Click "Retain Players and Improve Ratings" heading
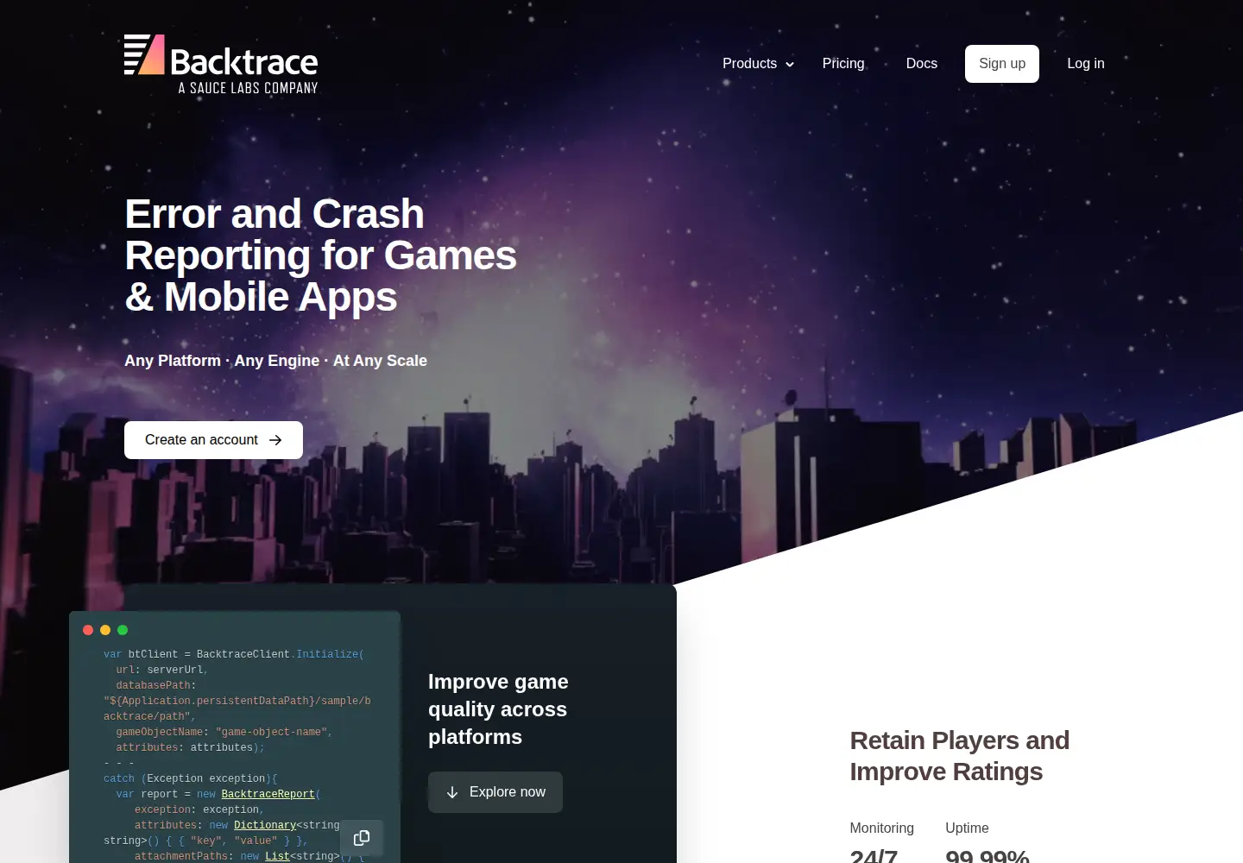 tap(960, 756)
